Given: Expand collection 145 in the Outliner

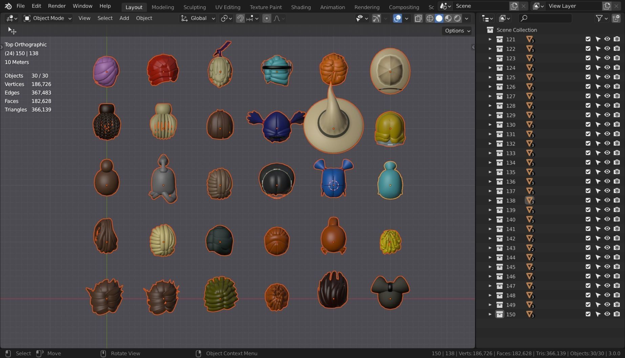Looking at the screenshot, I should click(490, 267).
